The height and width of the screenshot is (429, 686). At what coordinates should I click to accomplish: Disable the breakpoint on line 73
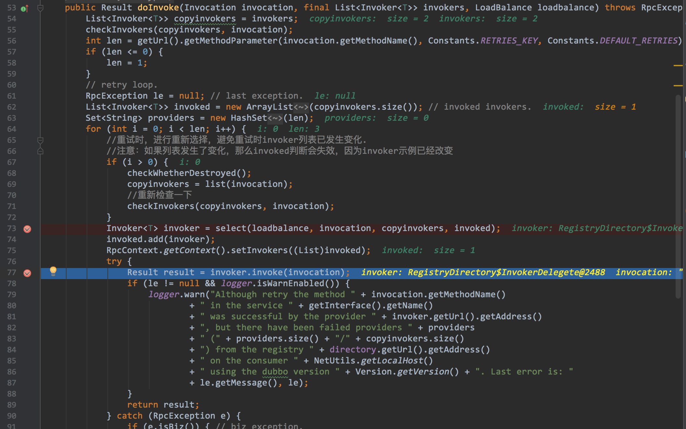click(x=28, y=229)
